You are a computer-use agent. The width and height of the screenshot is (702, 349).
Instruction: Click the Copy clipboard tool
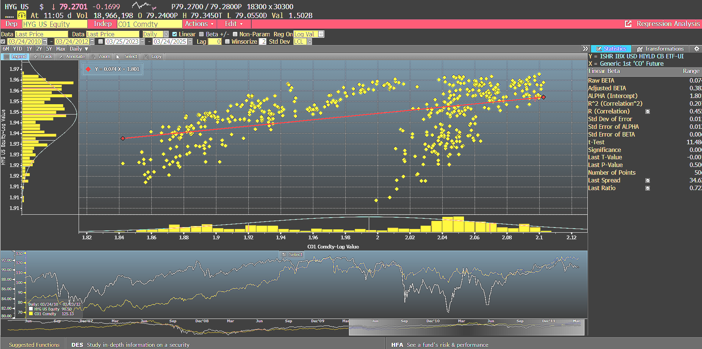(152, 57)
